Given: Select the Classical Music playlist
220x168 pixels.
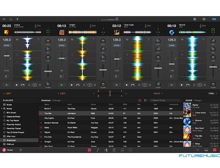Looking at the screenshot, I should 14,117.
